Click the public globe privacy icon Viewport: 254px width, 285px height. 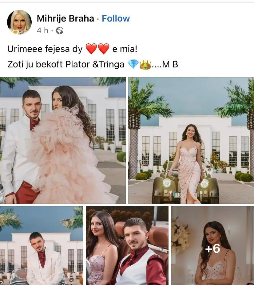coord(60,31)
